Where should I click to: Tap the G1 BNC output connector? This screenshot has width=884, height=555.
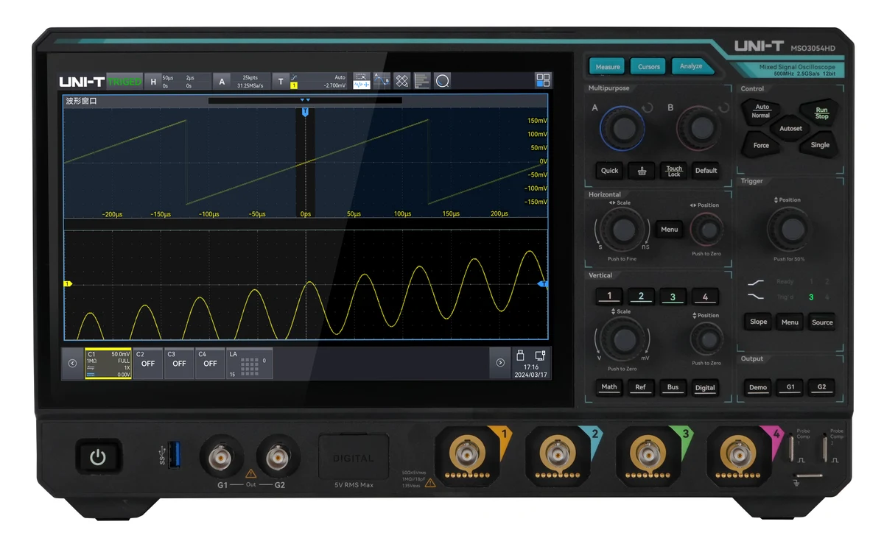click(221, 458)
